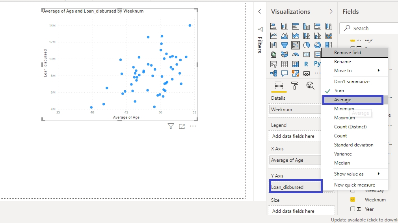
Task: Check the Year field checkbox
Action: (x=353, y=209)
